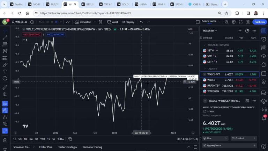Select the patterns drawing tool
Image resolution: width=268 pixels, height=151 pixels.
[5, 51]
